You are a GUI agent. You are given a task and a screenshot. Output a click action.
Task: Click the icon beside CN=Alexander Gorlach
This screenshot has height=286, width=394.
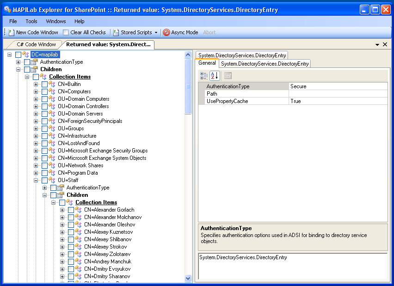[79, 210]
